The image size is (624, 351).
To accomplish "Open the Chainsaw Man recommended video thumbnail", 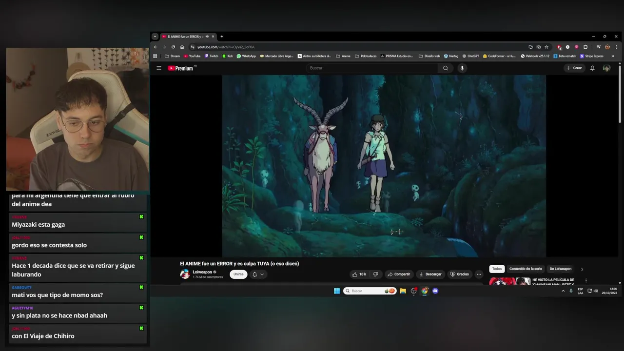I will [x=510, y=281].
